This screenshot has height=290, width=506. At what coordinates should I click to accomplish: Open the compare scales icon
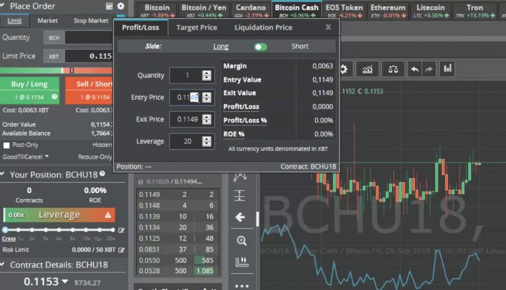coord(393,69)
